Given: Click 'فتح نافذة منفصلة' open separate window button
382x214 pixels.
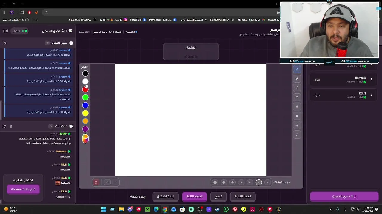Looking at the screenshot, I should point(23,189).
